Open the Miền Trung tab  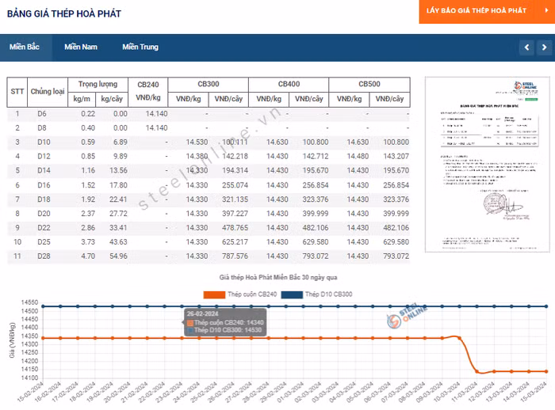pyautogui.click(x=140, y=47)
